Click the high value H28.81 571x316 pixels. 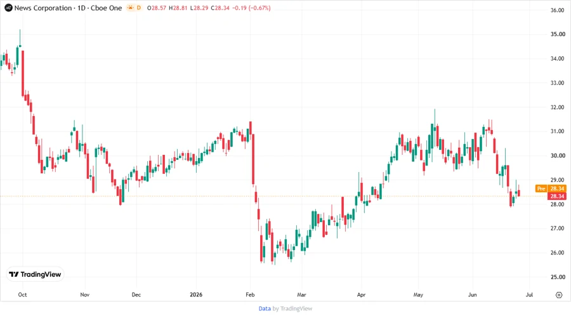tap(178, 8)
